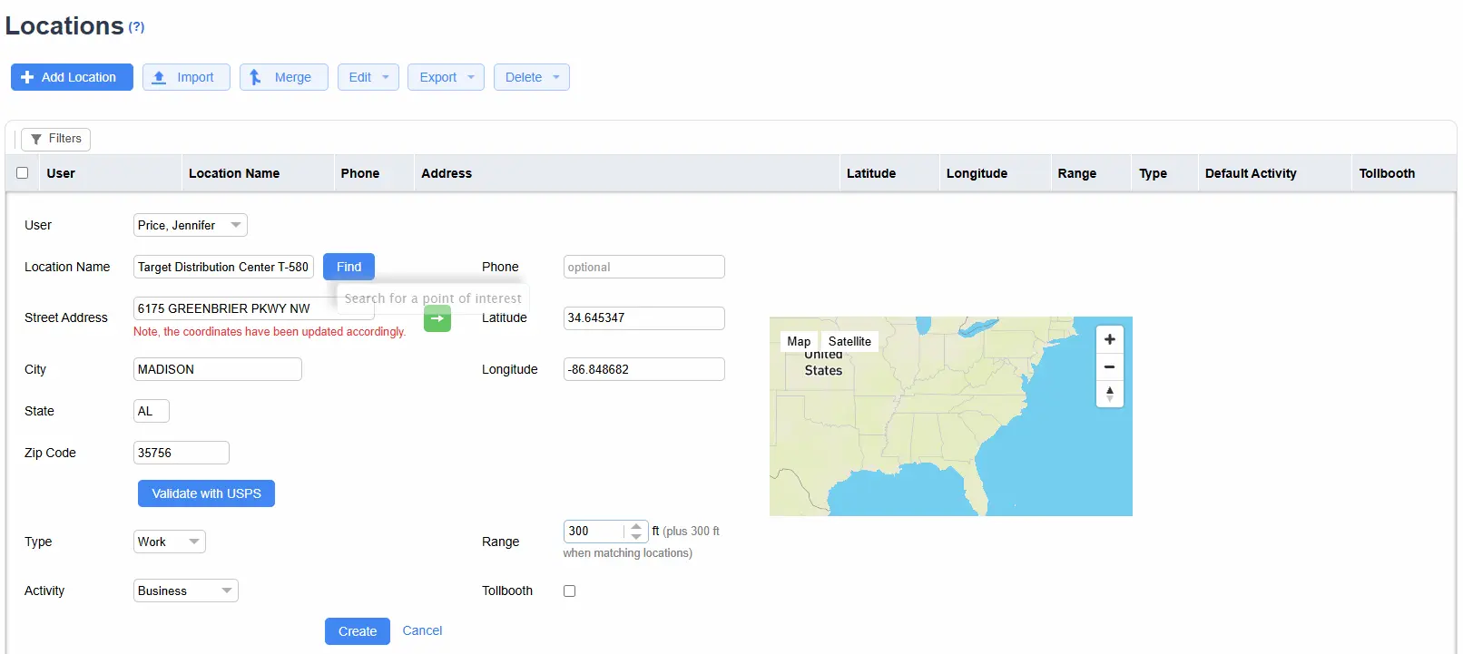Click the Add Location button
Image resolution: width=1463 pixels, height=654 pixels.
[72, 77]
